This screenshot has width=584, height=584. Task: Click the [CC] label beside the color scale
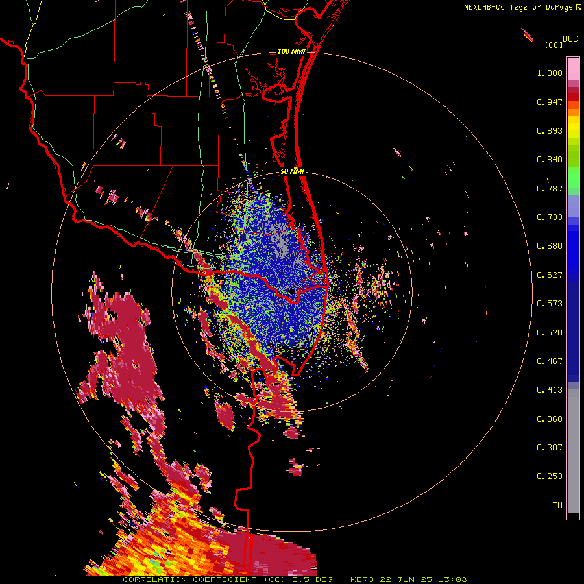[554, 45]
